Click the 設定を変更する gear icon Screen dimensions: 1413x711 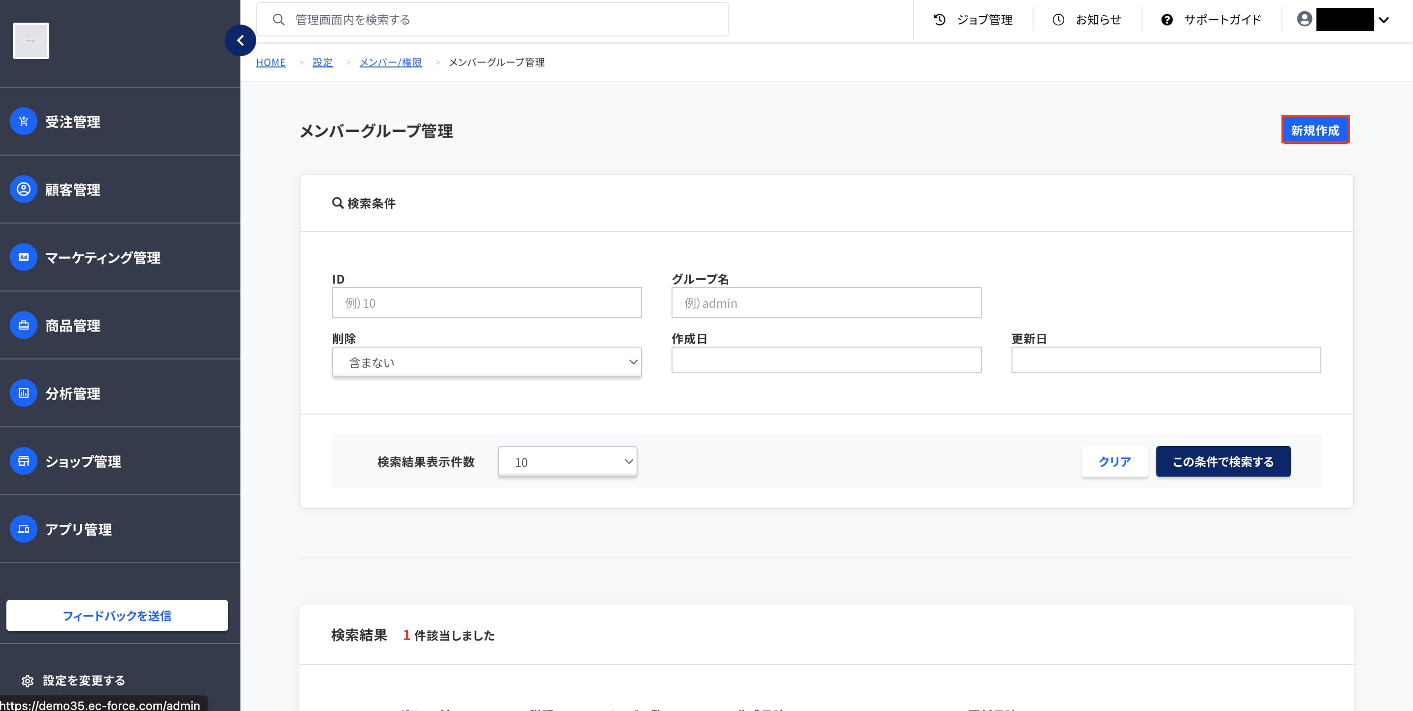pos(27,680)
